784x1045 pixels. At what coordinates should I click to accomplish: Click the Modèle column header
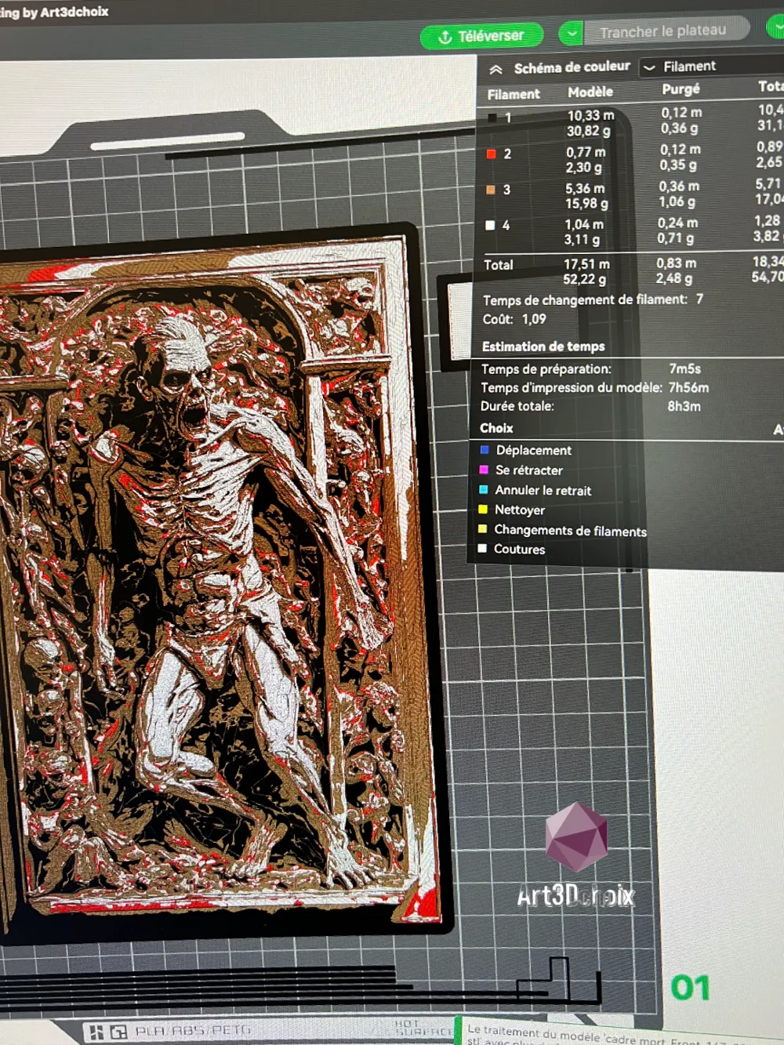(x=590, y=93)
